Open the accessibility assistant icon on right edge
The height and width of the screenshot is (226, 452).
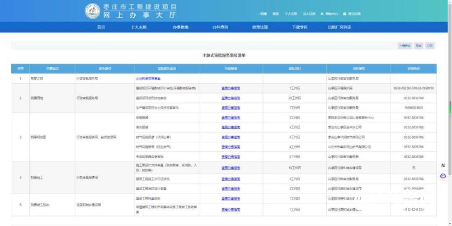[443, 165]
